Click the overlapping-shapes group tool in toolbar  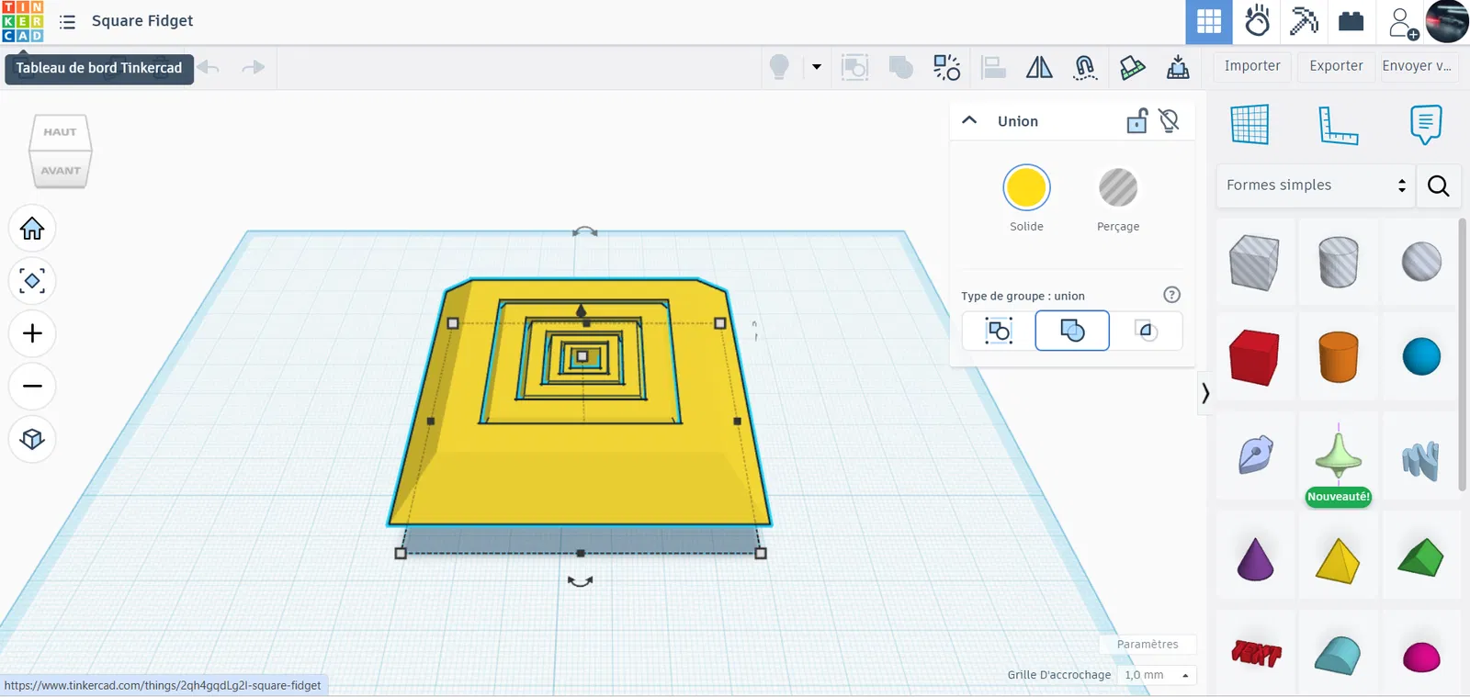[x=900, y=67]
